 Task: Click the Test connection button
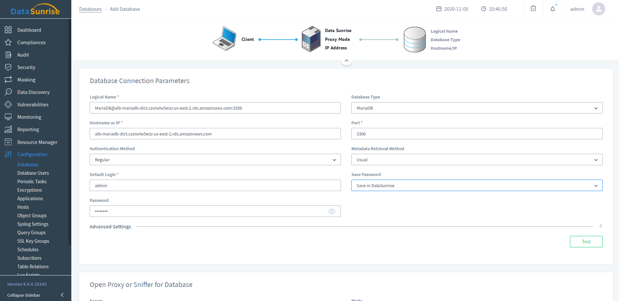coord(586,242)
